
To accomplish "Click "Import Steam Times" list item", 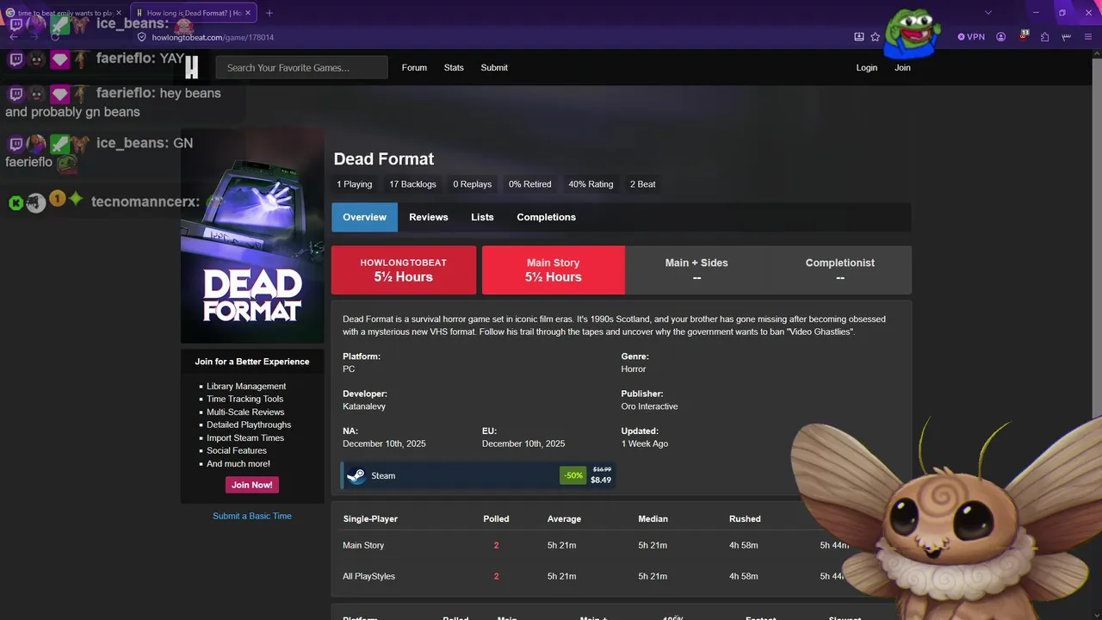I will [x=245, y=437].
